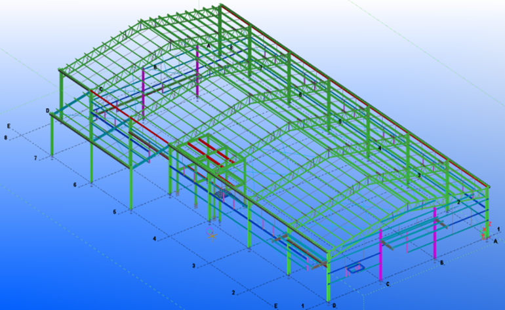
Task: Select roof-level grid label 2 on eave
Action: tap(458, 202)
